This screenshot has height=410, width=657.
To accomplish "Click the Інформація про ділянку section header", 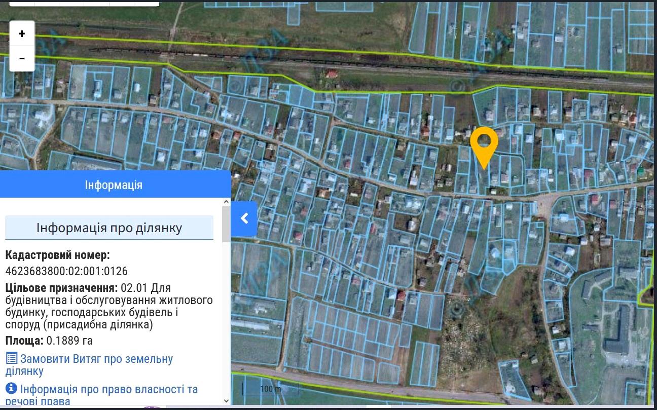I will 109,228.
